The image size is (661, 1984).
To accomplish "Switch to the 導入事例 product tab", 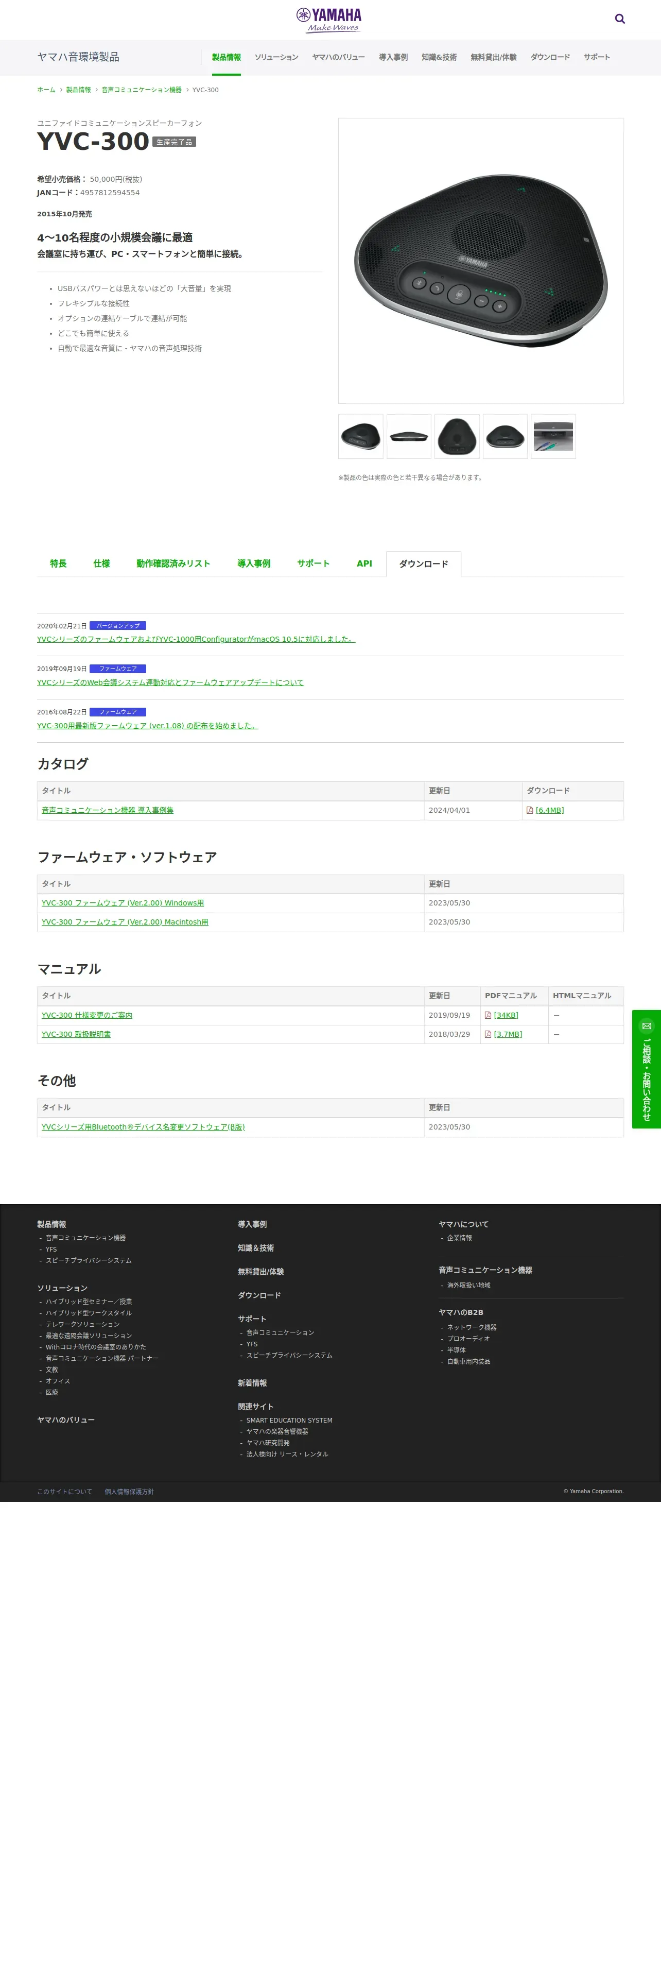I will pos(254,564).
